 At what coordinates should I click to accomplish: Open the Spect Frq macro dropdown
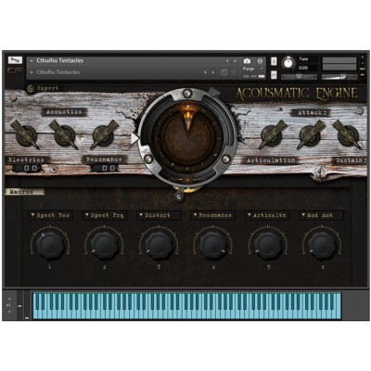[105, 215]
